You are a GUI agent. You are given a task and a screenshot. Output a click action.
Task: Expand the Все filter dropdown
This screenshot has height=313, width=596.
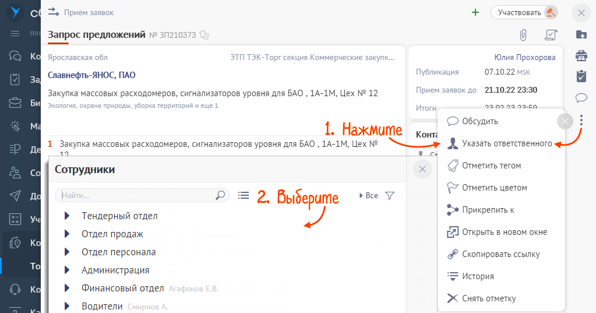pos(369,195)
